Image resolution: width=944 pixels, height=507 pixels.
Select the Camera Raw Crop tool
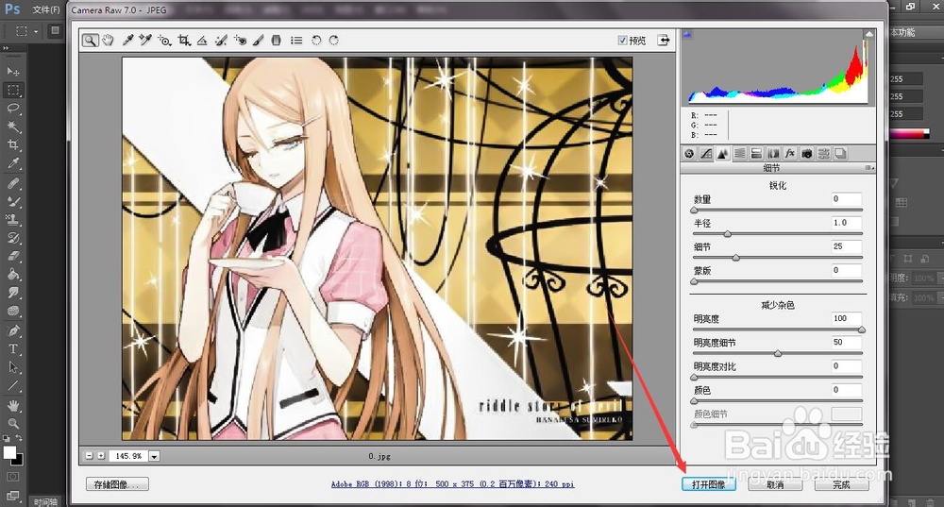click(184, 41)
